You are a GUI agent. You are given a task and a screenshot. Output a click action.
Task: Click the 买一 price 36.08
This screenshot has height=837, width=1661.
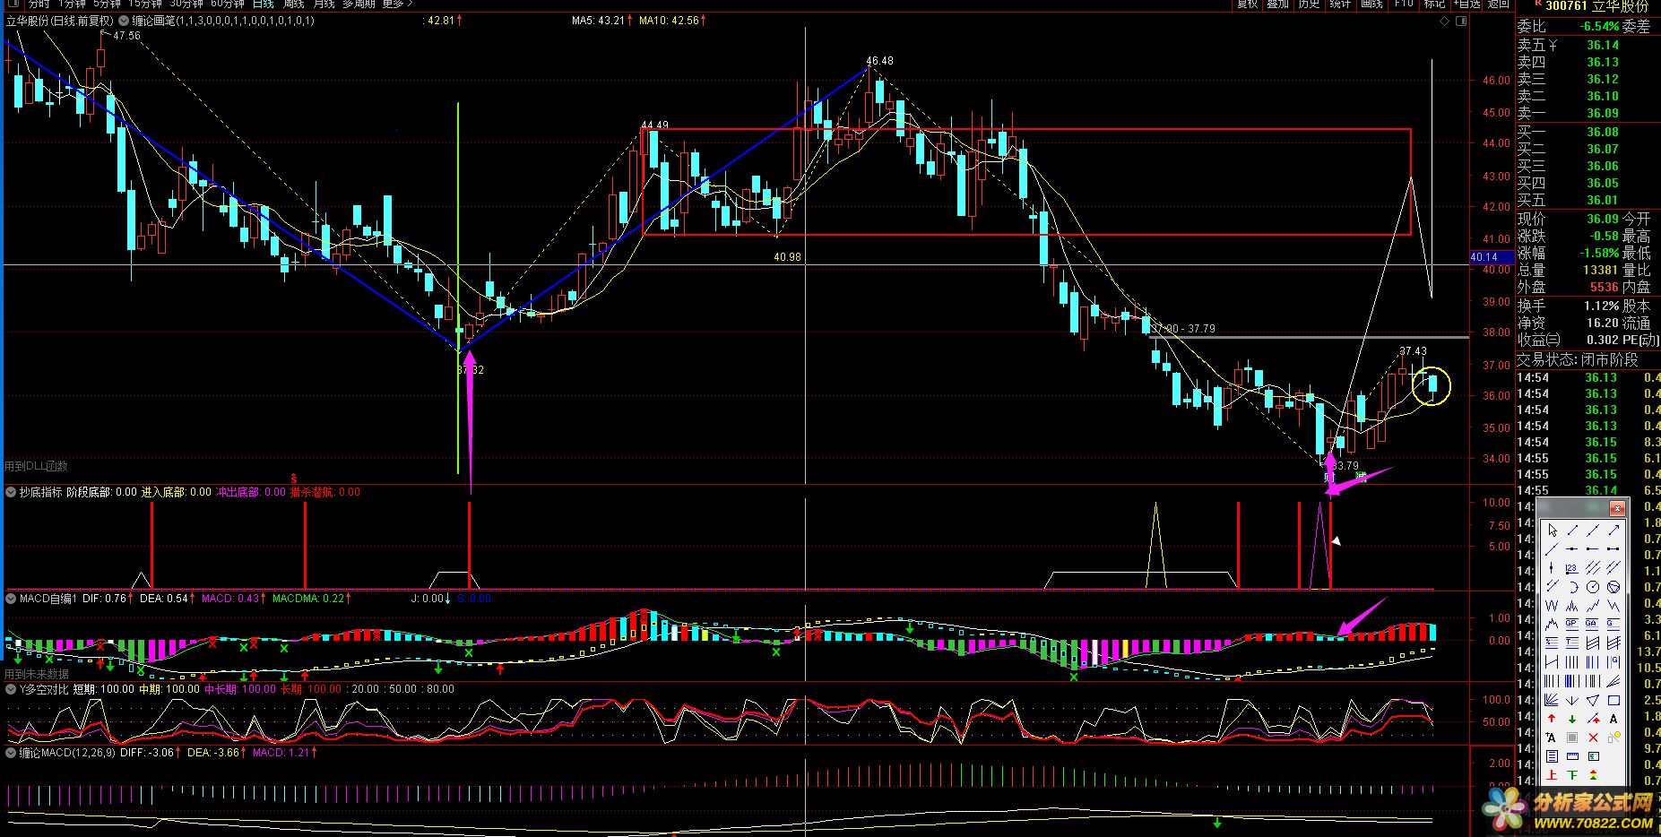[x=1602, y=132]
